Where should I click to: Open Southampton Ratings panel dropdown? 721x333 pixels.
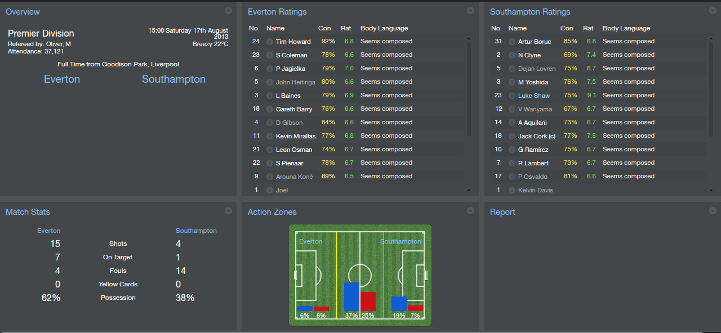pos(713,11)
